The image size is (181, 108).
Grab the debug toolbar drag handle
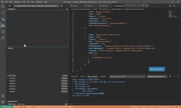pyautogui.click(x=125, y=5)
